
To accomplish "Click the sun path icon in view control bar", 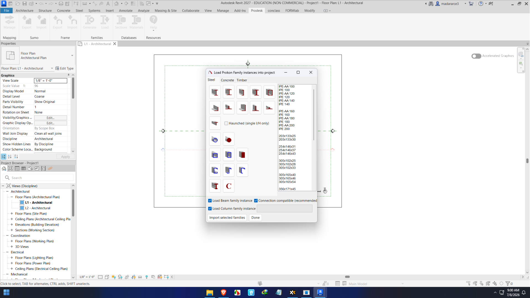I will (113, 277).
